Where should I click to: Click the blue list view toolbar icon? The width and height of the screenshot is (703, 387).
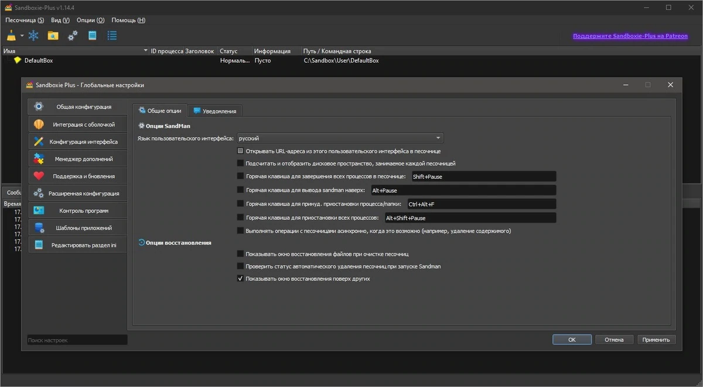pos(112,36)
